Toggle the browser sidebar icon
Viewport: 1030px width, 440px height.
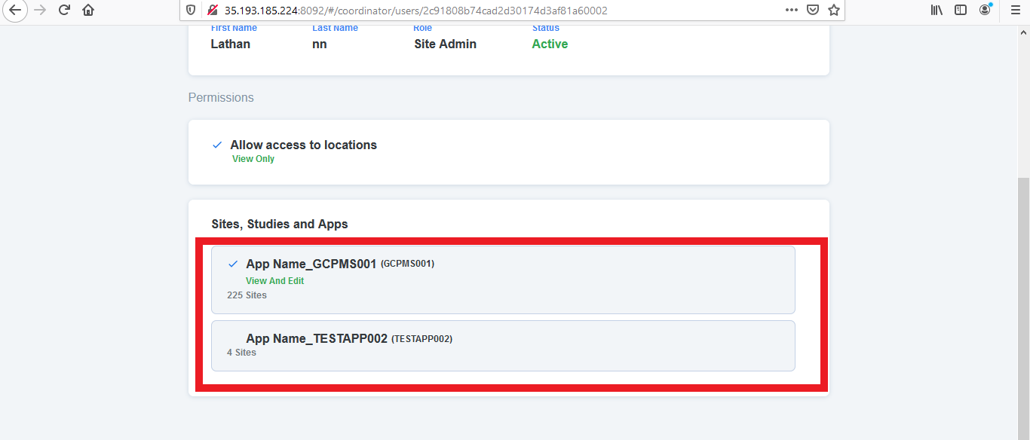click(961, 11)
